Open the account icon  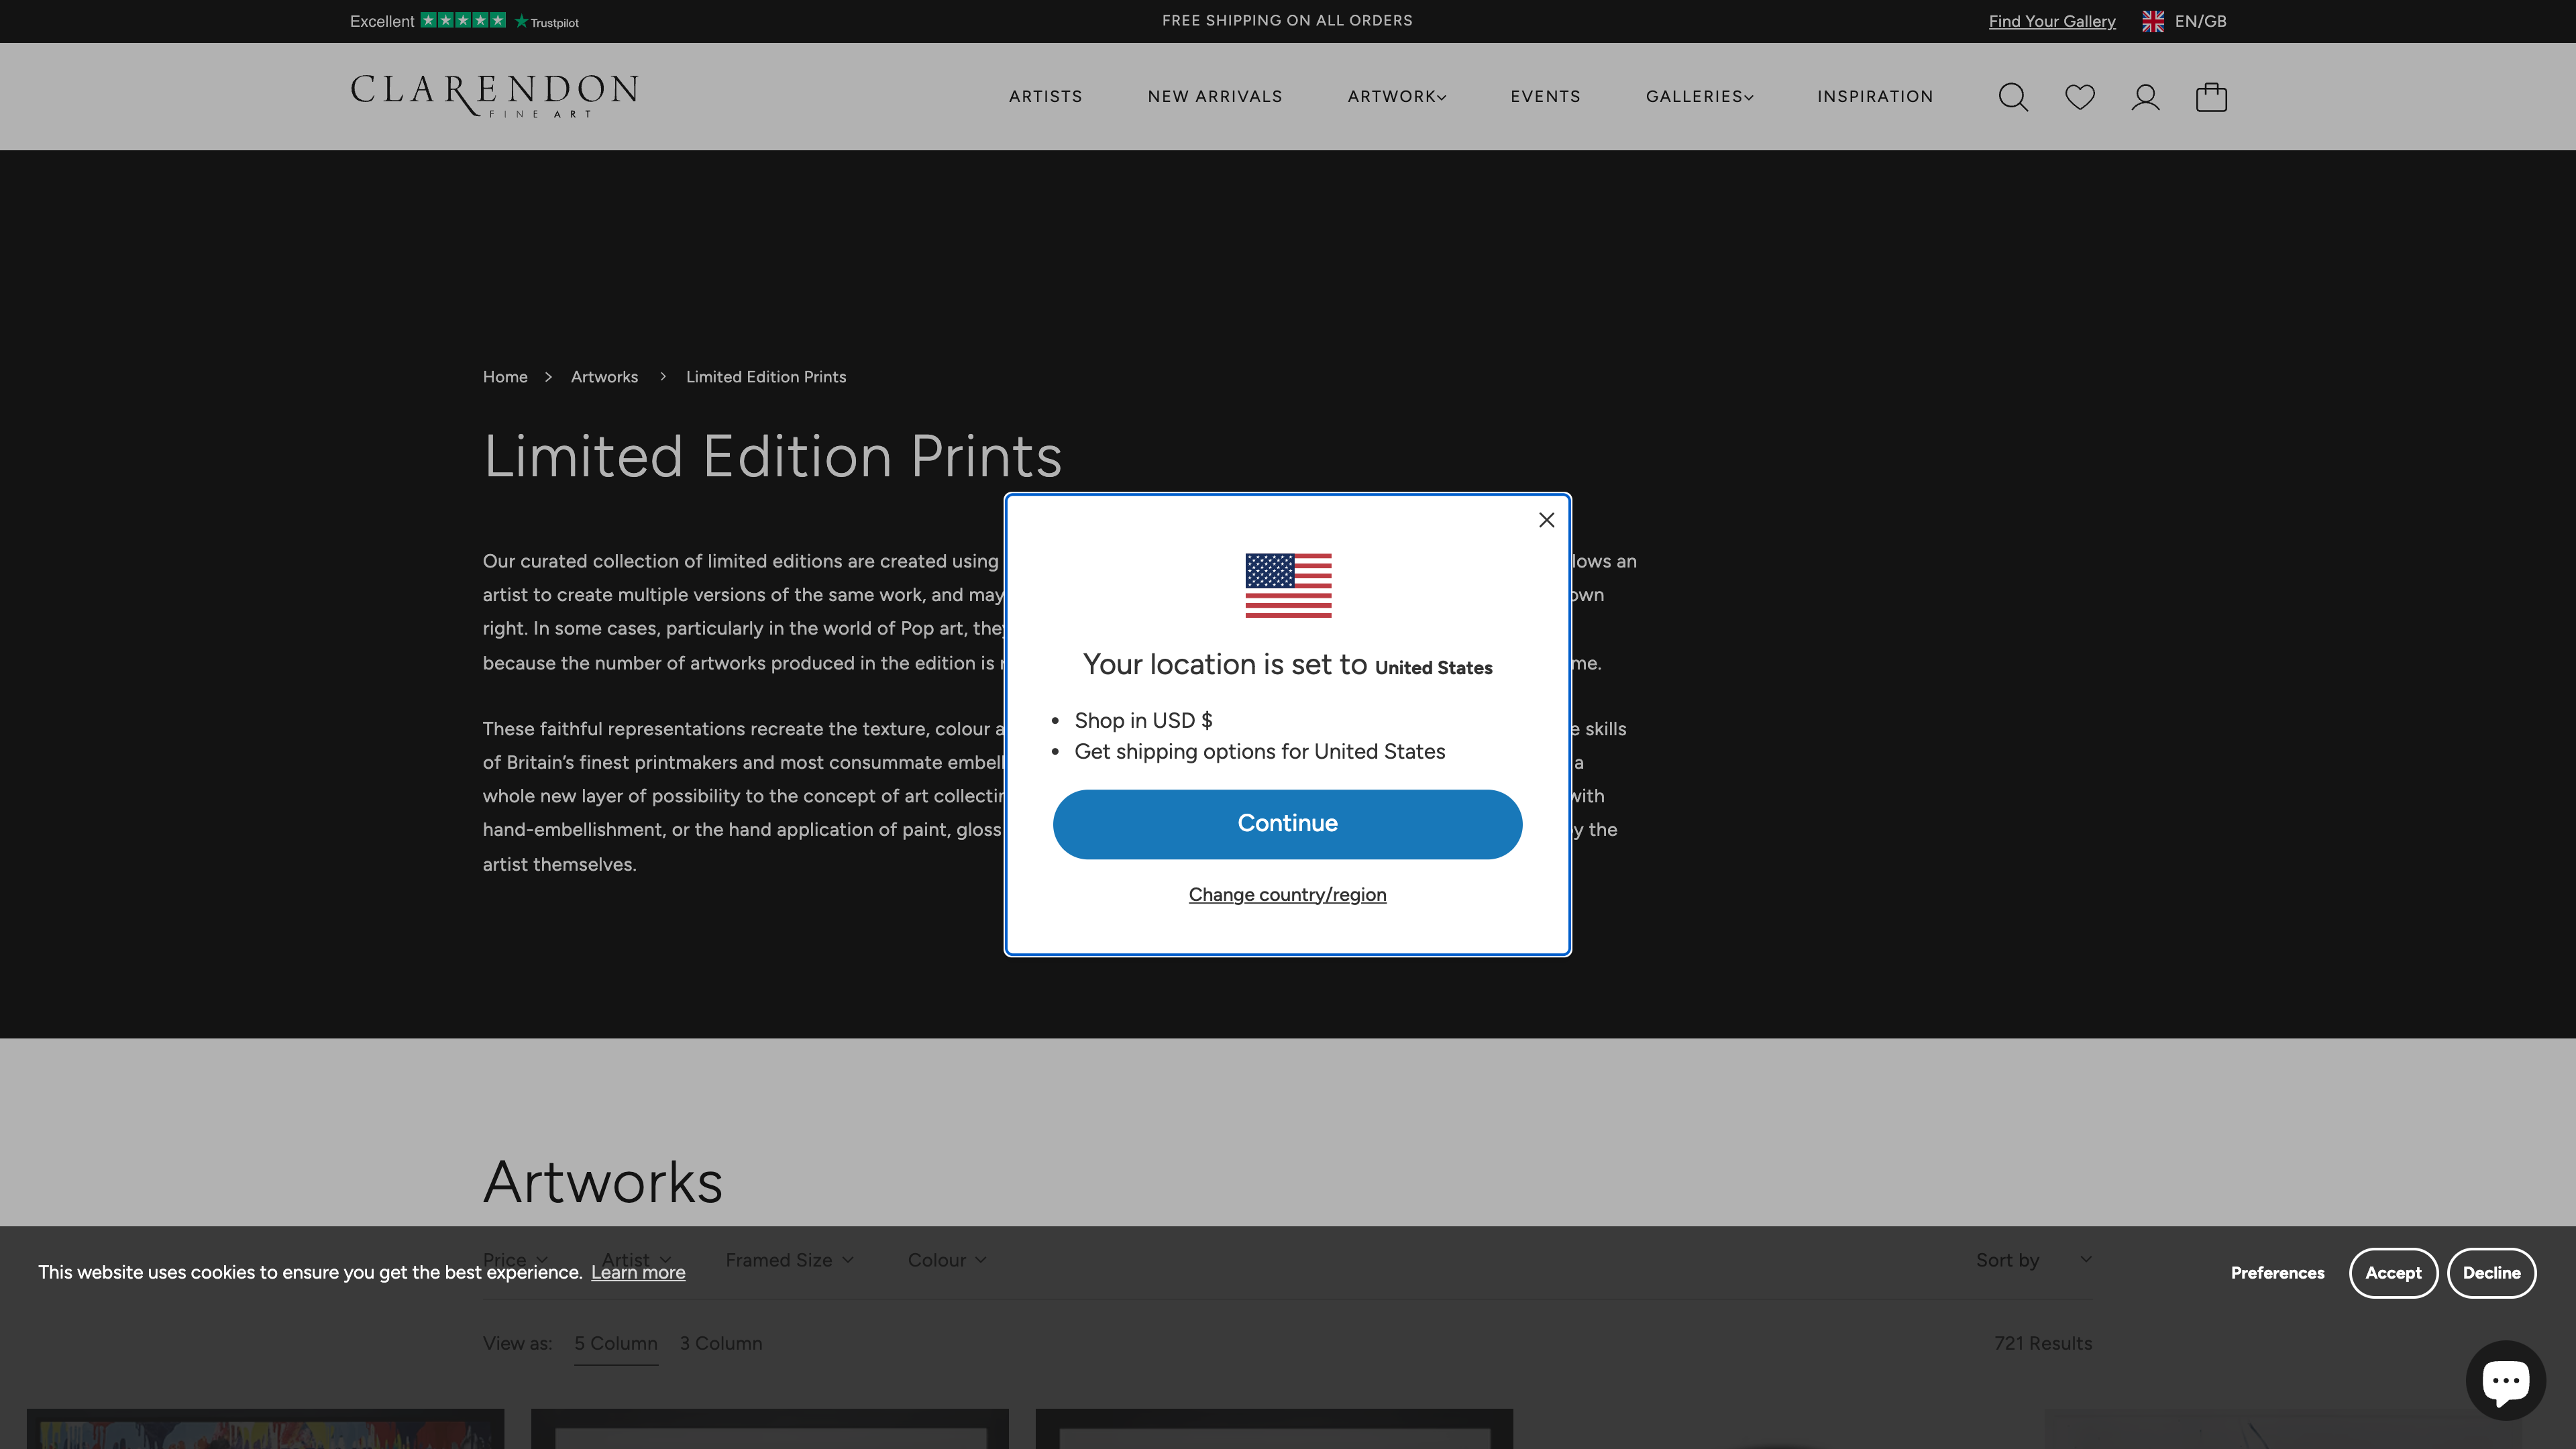2145,96
